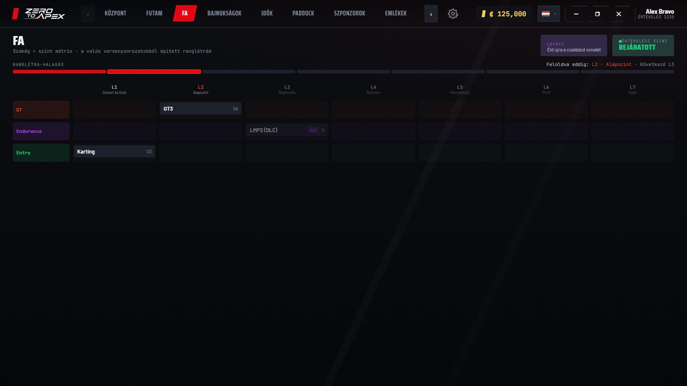Select the Karting series cell
The height and width of the screenshot is (386, 687).
(x=114, y=152)
